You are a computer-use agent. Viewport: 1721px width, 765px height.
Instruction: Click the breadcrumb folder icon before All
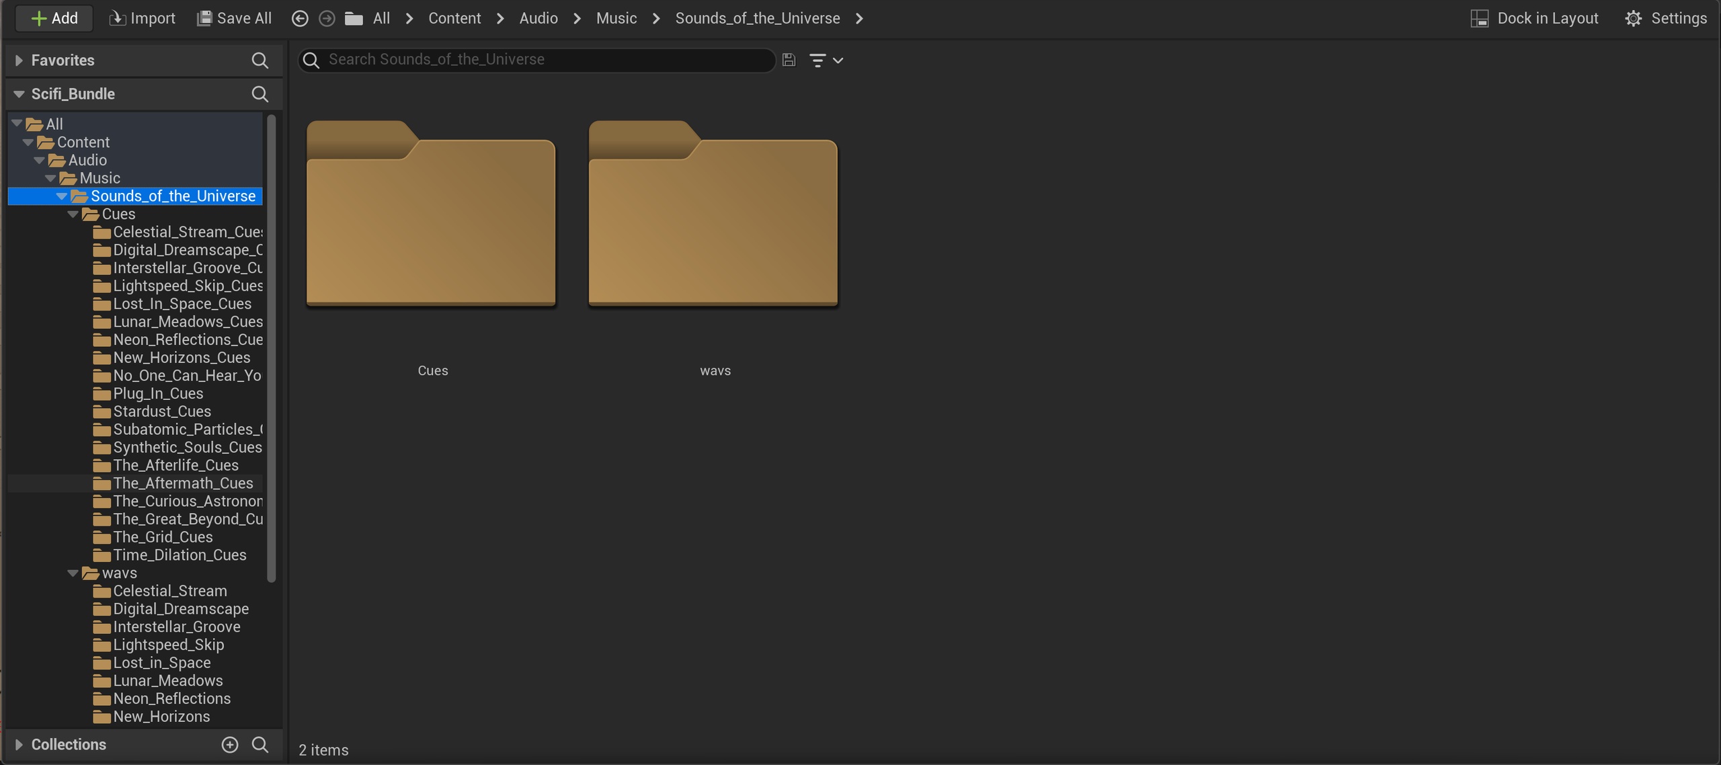pyautogui.click(x=354, y=19)
